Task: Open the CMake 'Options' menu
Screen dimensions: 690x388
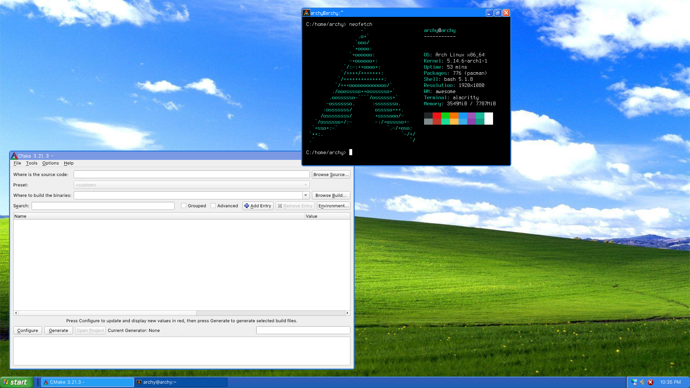Action: point(50,163)
